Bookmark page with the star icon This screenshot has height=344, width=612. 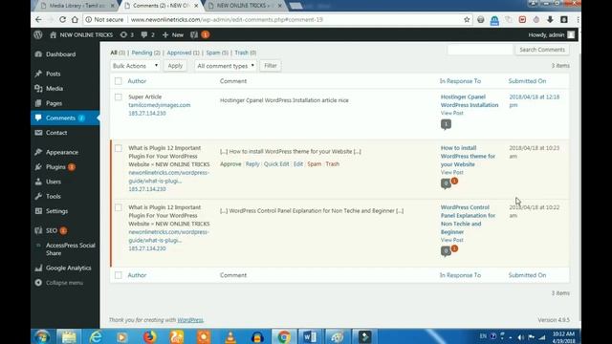(467, 19)
